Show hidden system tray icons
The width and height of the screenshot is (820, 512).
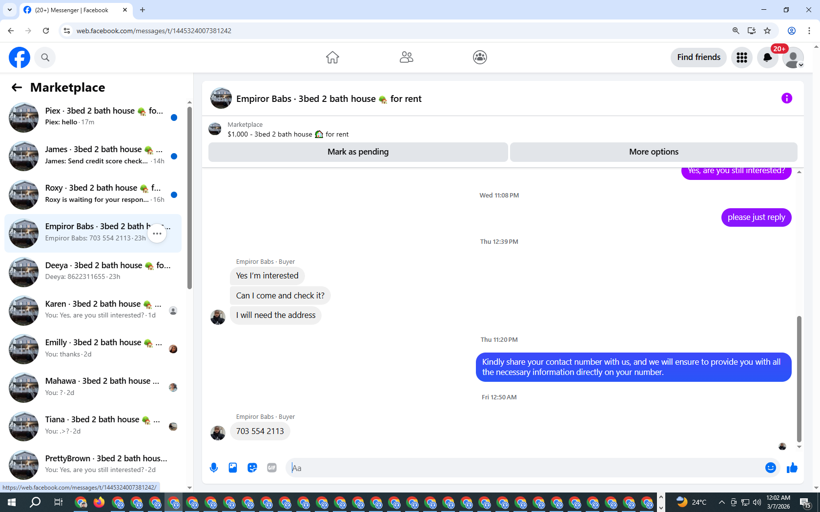click(x=721, y=502)
